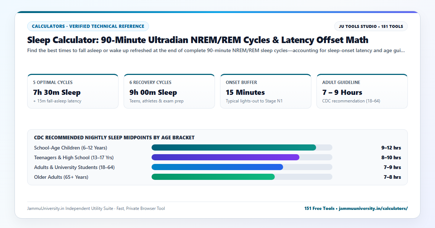
Task: Open the 6 Recovery Cycles card
Action: click(169, 91)
